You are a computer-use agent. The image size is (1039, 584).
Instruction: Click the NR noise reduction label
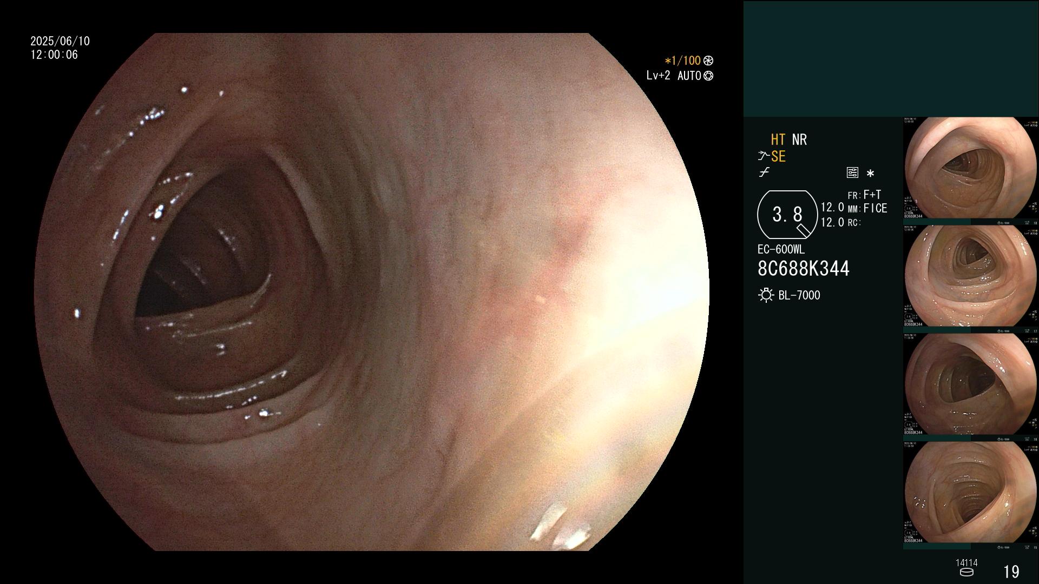[x=799, y=140]
